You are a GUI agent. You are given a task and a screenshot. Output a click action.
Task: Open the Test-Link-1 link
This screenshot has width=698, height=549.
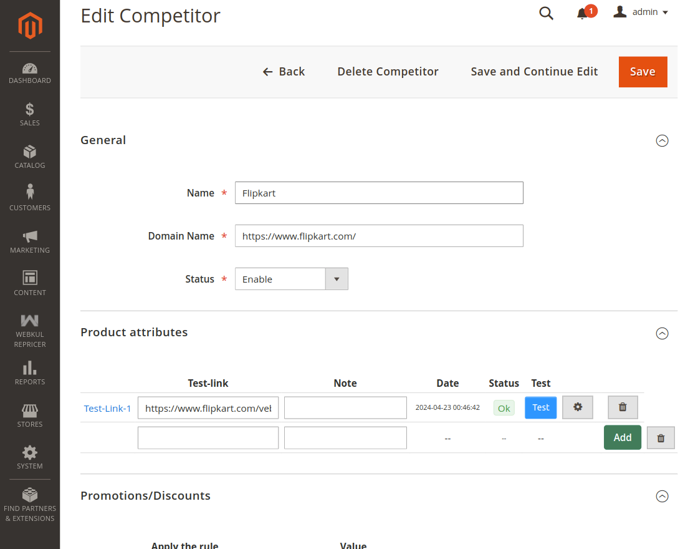pyautogui.click(x=107, y=407)
